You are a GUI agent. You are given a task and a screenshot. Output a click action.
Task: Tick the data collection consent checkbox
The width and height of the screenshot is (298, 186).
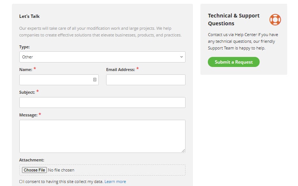pyautogui.click(x=21, y=182)
